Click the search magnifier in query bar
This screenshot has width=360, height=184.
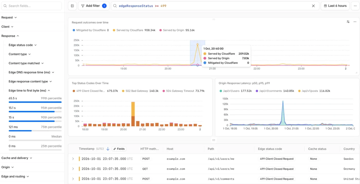click(115, 6)
